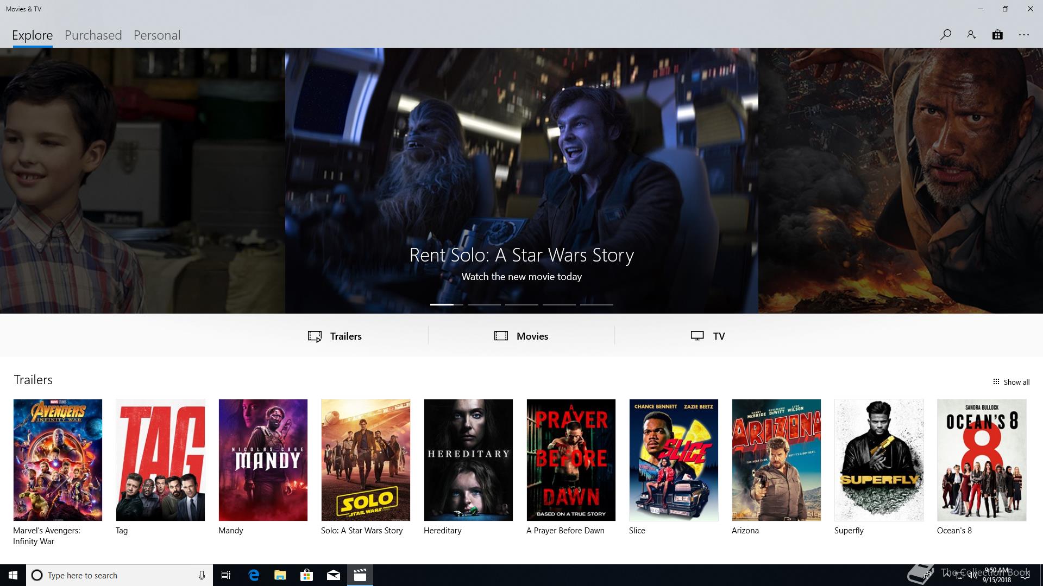Open the Hereditary movie poster
The image size is (1043, 586).
[468, 460]
